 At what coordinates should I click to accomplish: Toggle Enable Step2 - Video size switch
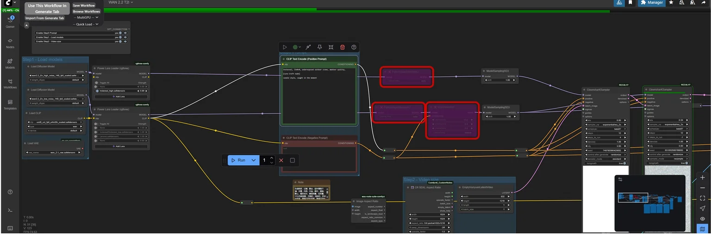[x=120, y=42]
